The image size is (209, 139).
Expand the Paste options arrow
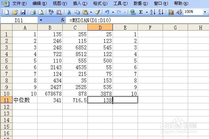tap(91, 13)
